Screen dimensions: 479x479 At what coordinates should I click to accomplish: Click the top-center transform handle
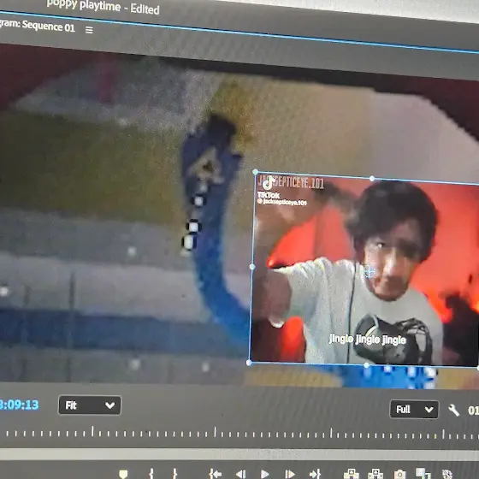coord(372,179)
